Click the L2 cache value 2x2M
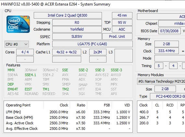Viewport: 185px width, 137px height. (98, 52)
